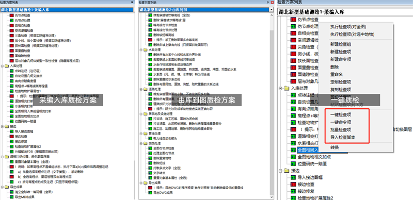Click vertical scrollbar of middle panel
Image resolution: width=413 pixels, height=200 pixels.
[x=272, y=105]
